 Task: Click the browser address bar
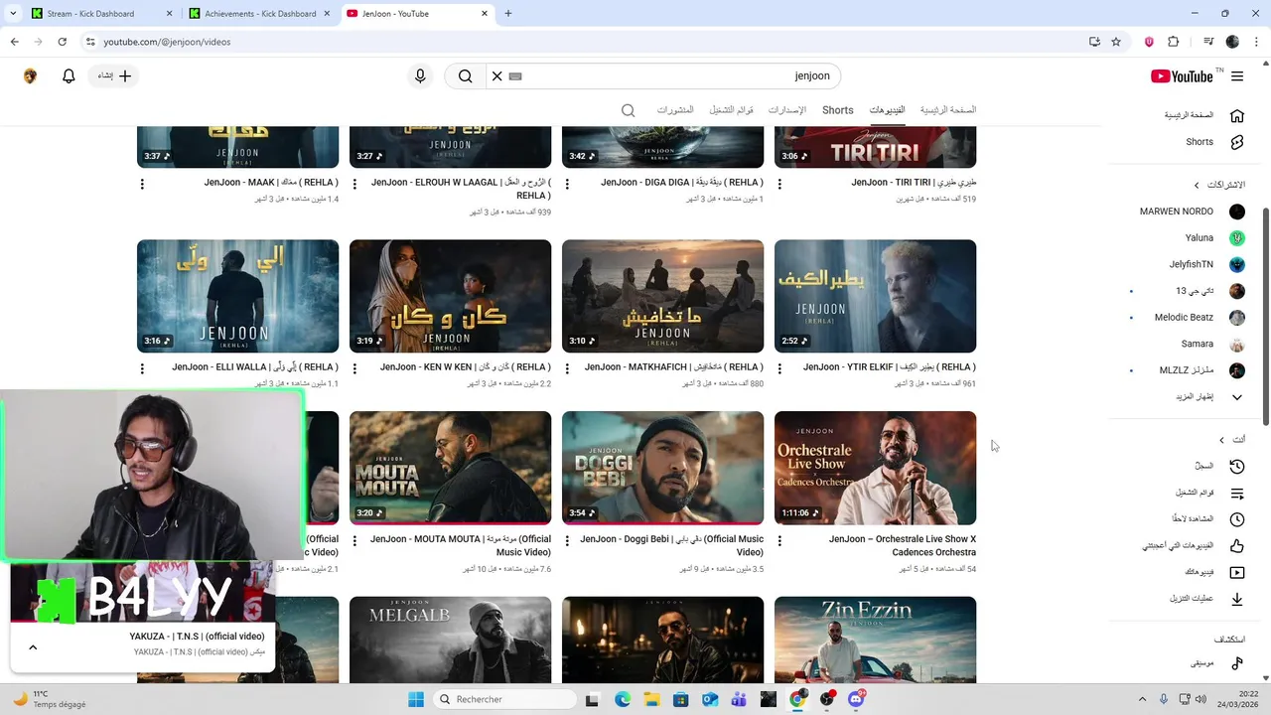click(x=586, y=42)
